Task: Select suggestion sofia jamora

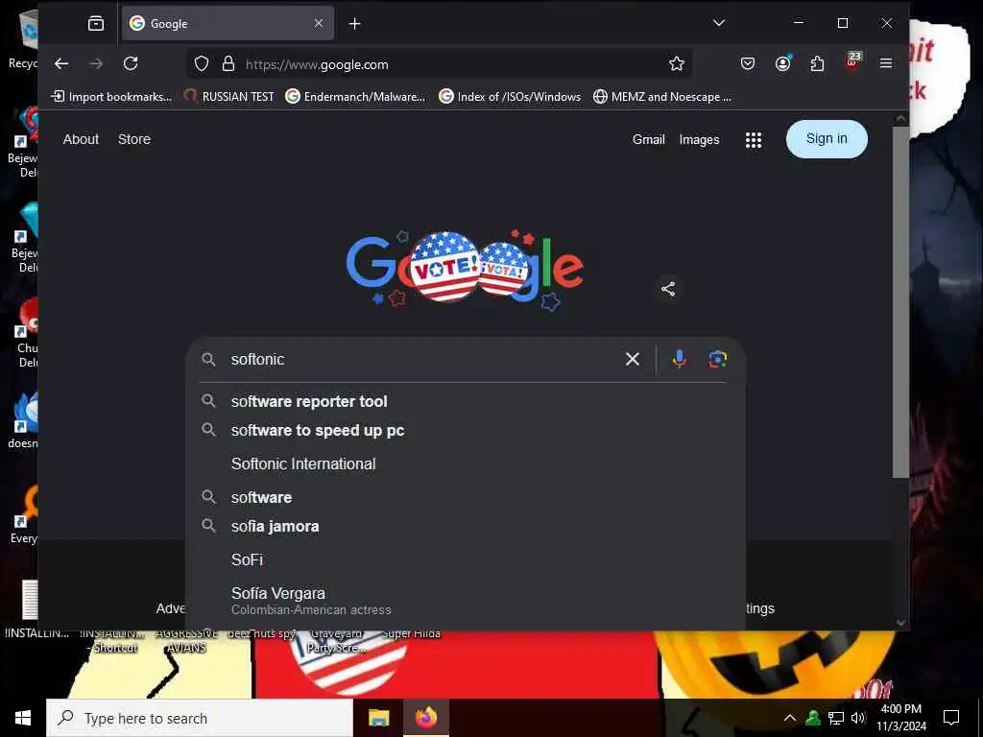Action: pyautogui.click(x=466, y=526)
